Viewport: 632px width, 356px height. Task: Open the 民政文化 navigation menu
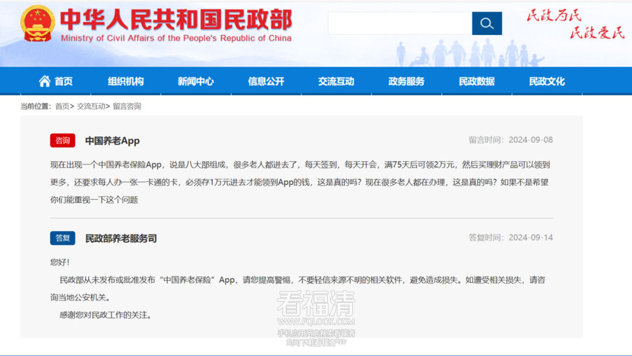[x=547, y=81]
